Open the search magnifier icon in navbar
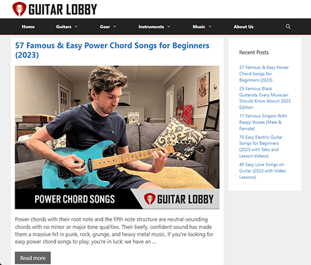Image resolution: width=311 pixels, height=265 pixels. click(288, 26)
